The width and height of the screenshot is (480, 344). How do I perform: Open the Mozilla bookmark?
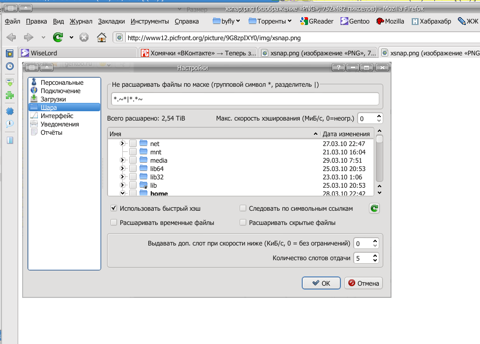coord(390,21)
